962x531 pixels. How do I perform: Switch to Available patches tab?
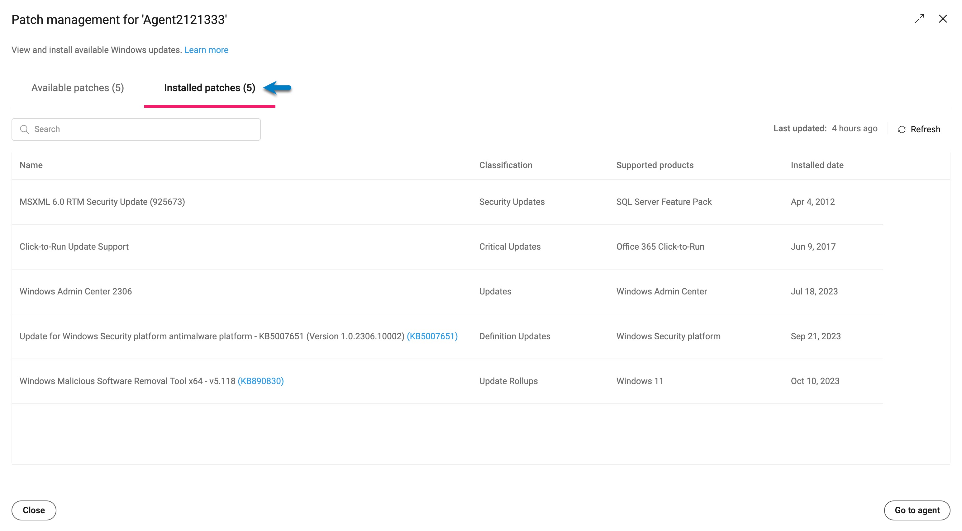[77, 88]
